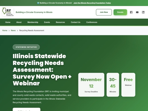Click the Illinois Statewide Recycling Needs Assessment headline
148x111 pixels.
point(42,70)
